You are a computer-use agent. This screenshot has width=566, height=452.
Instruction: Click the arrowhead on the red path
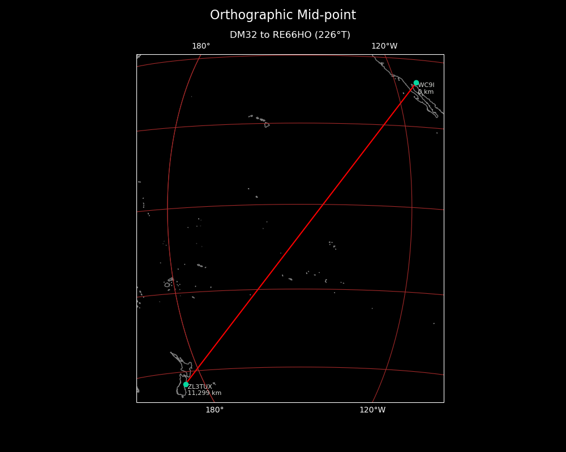[414, 86]
